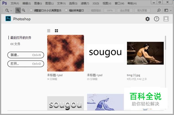Click the 23 分钟前 timestamp
This screenshot has height=115, width=174.
pyautogui.click(x=92, y=79)
